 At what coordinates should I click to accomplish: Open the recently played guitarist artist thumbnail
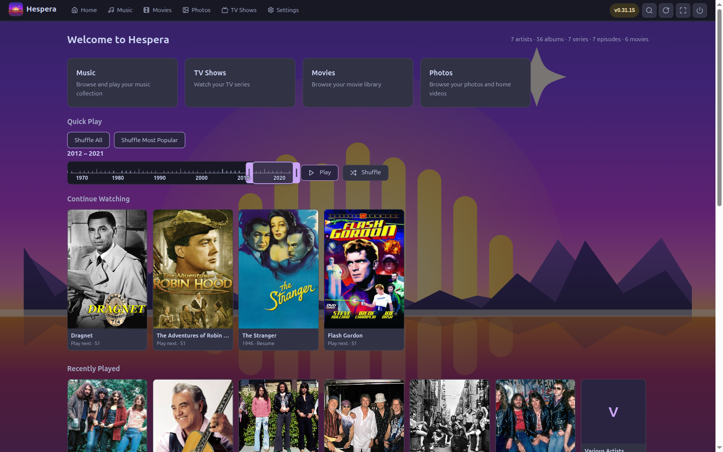[193, 416]
